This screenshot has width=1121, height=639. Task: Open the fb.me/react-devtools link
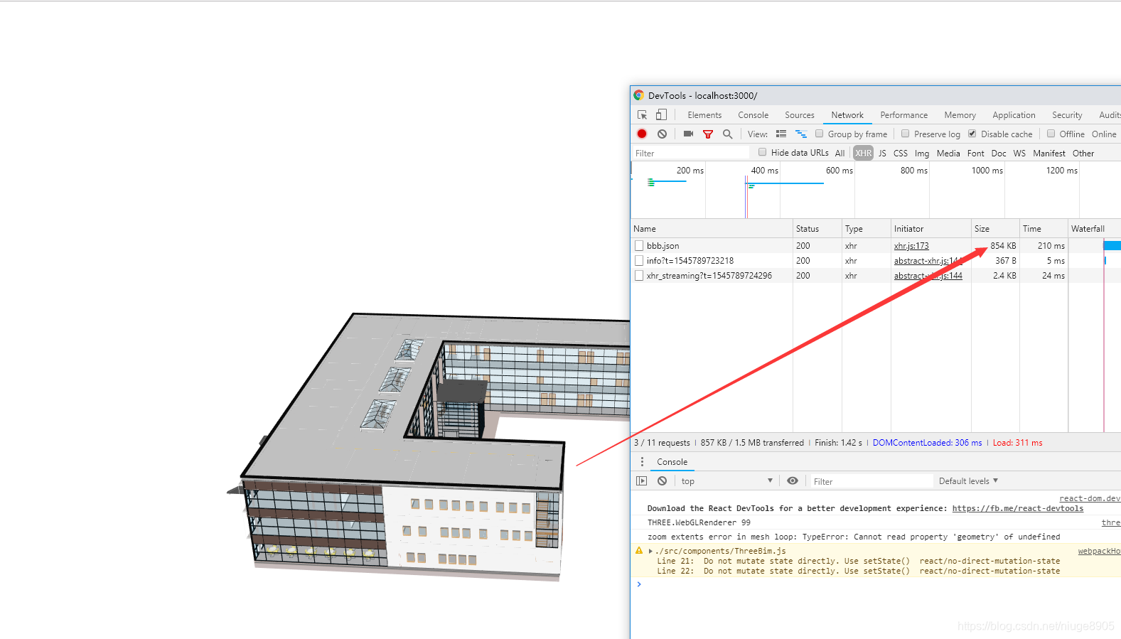tap(1018, 508)
